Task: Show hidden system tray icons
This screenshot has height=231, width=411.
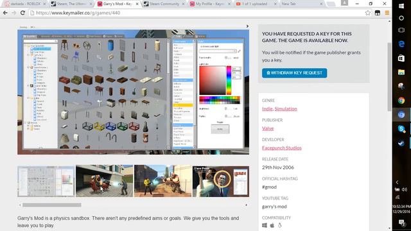Action: 397,182
